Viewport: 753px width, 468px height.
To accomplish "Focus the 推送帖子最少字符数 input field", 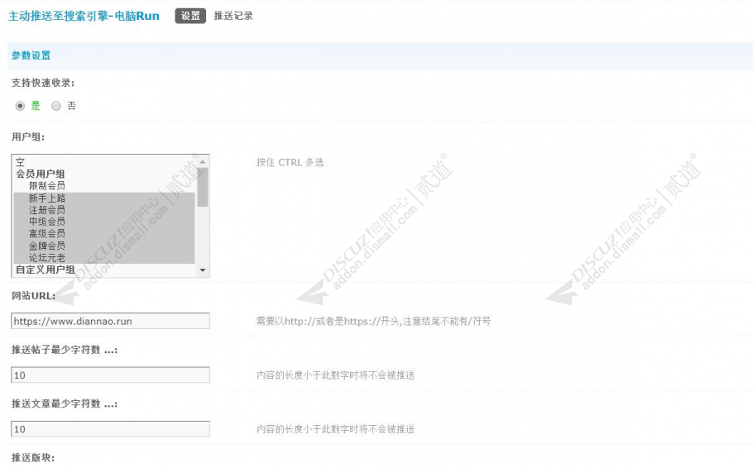I will pos(110,375).
